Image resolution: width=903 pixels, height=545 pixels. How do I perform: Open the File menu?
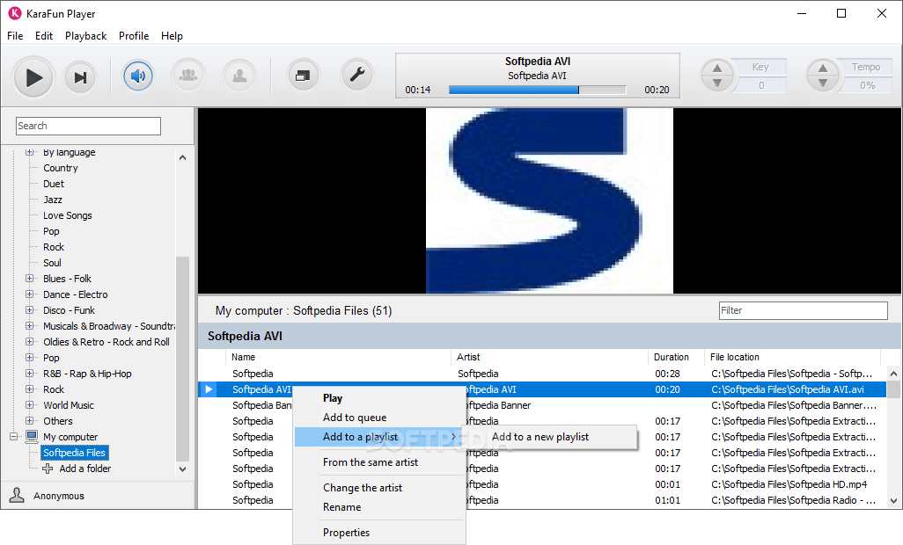point(15,36)
